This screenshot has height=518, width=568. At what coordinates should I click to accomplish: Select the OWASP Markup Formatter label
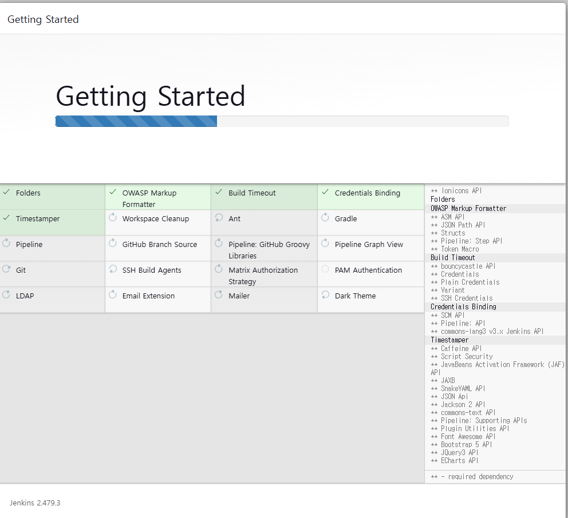[149, 198]
